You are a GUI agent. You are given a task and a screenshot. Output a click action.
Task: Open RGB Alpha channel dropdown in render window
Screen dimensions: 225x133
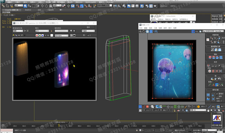[61, 35]
